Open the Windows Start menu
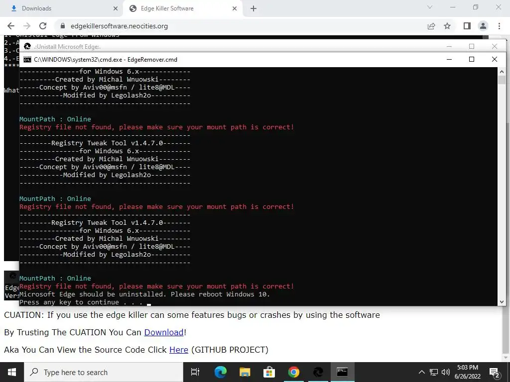510x382 pixels. tap(12, 372)
